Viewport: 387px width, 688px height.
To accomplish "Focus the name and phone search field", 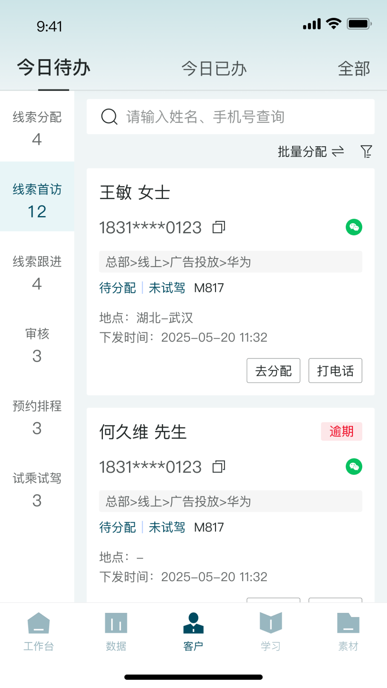I will (231, 117).
